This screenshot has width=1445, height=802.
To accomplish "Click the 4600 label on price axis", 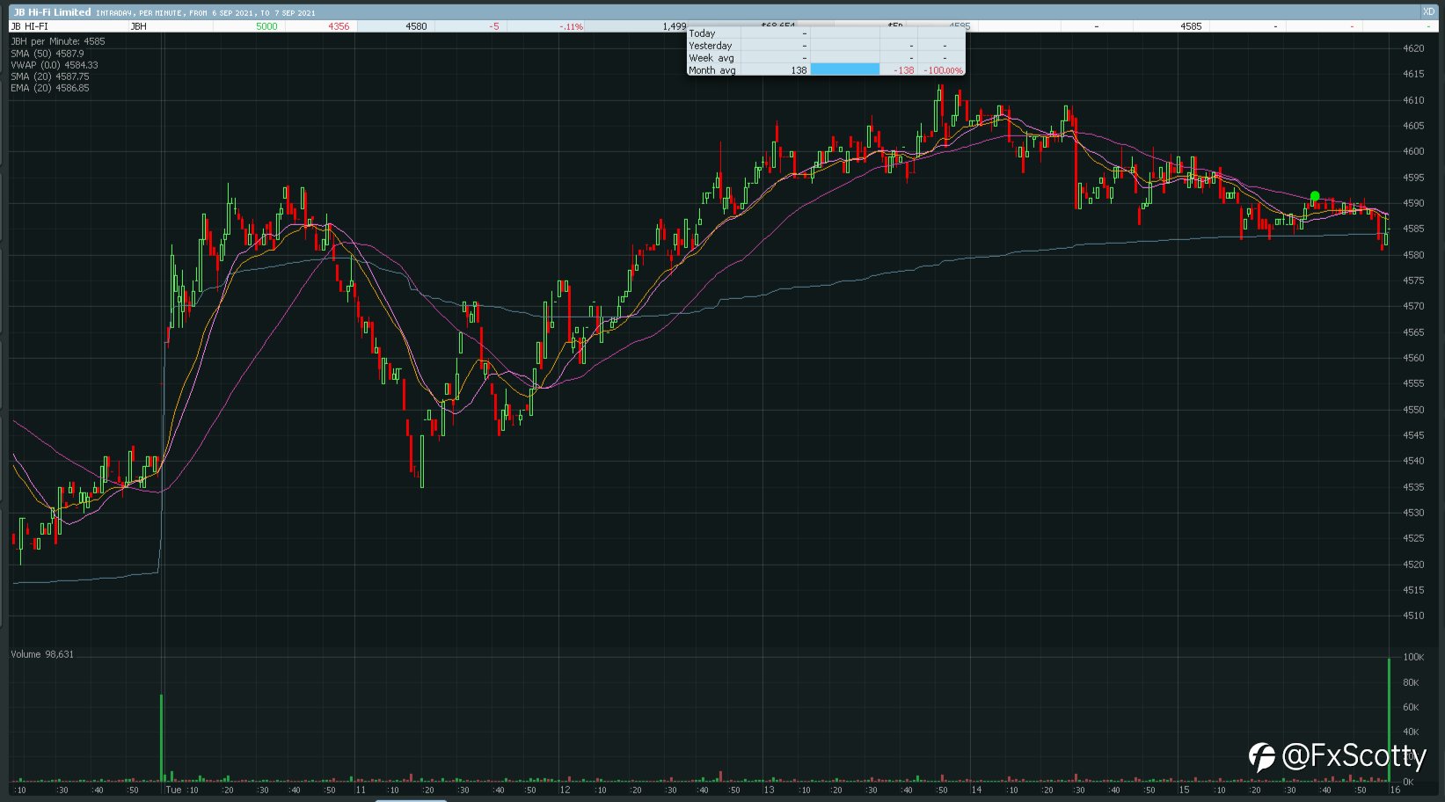I will [1413, 151].
